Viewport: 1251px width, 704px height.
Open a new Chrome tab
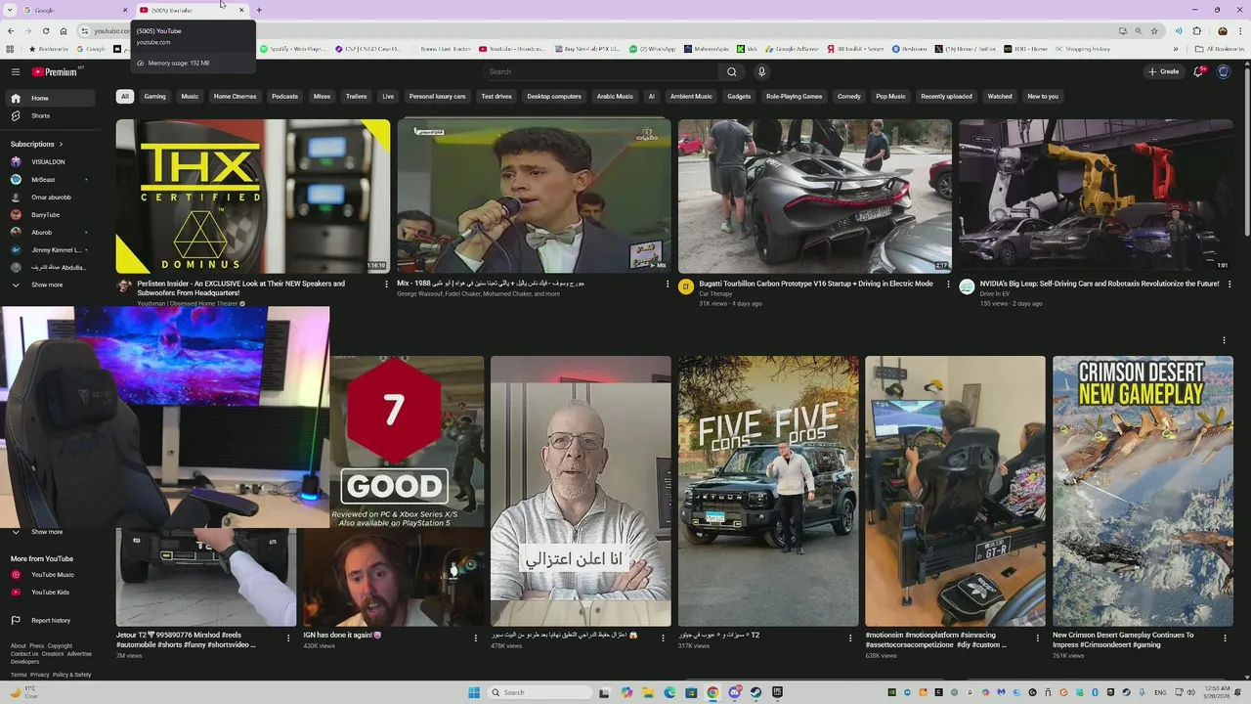click(259, 10)
